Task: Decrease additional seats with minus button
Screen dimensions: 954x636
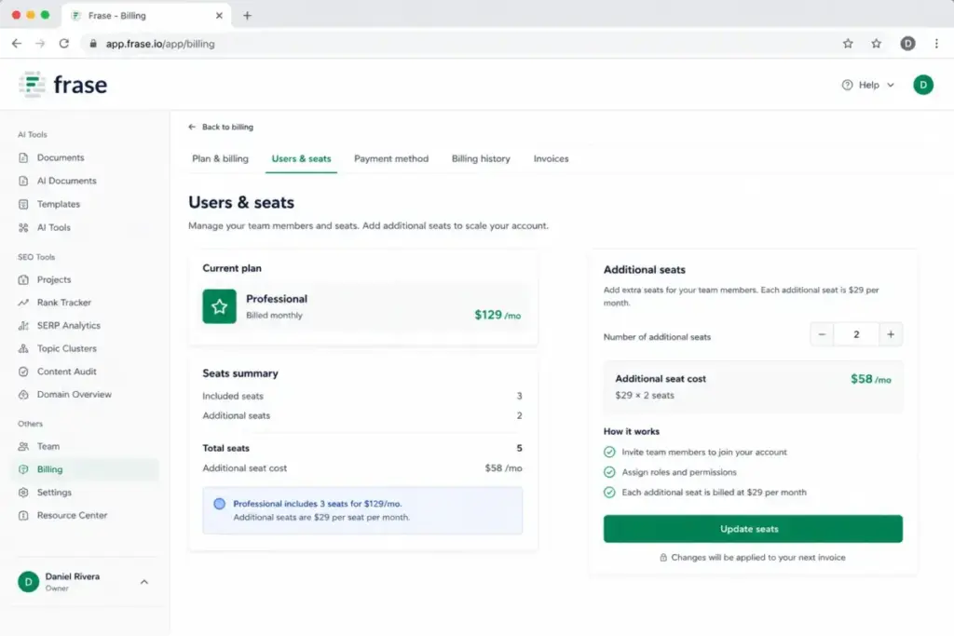Action: pyautogui.click(x=822, y=334)
